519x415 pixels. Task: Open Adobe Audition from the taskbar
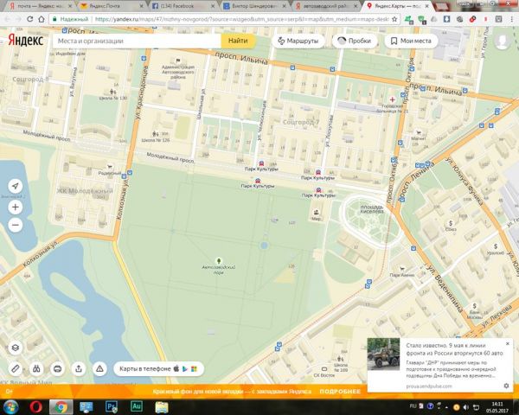tap(137, 406)
